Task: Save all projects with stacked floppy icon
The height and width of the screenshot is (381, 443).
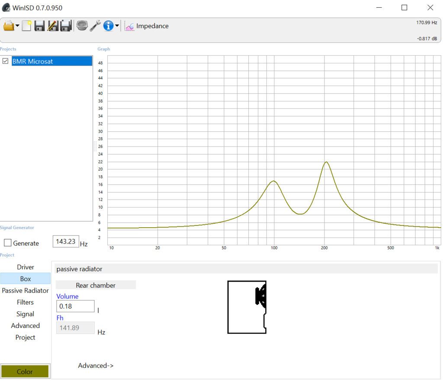Action: [x=66, y=26]
